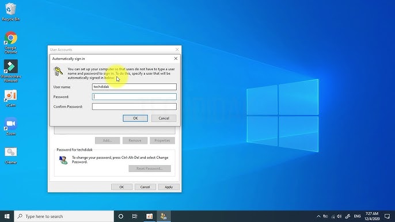Click the Remove button in User Accounts
The height and width of the screenshot is (222, 395).
click(x=135, y=140)
